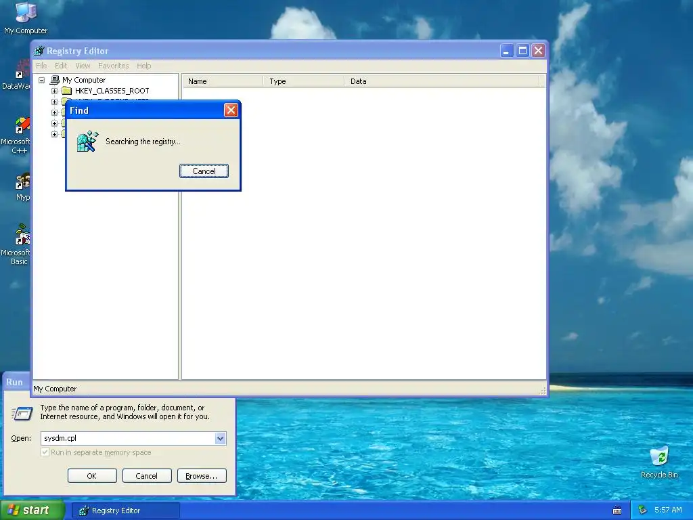Click the keyboard icon in taskbar

click(617, 511)
